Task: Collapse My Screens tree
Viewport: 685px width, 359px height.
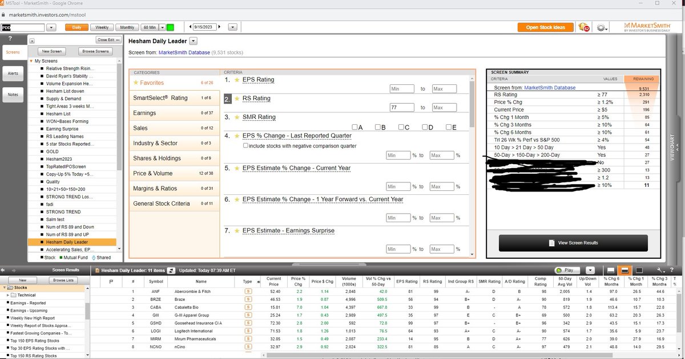Action: (31, 61)
